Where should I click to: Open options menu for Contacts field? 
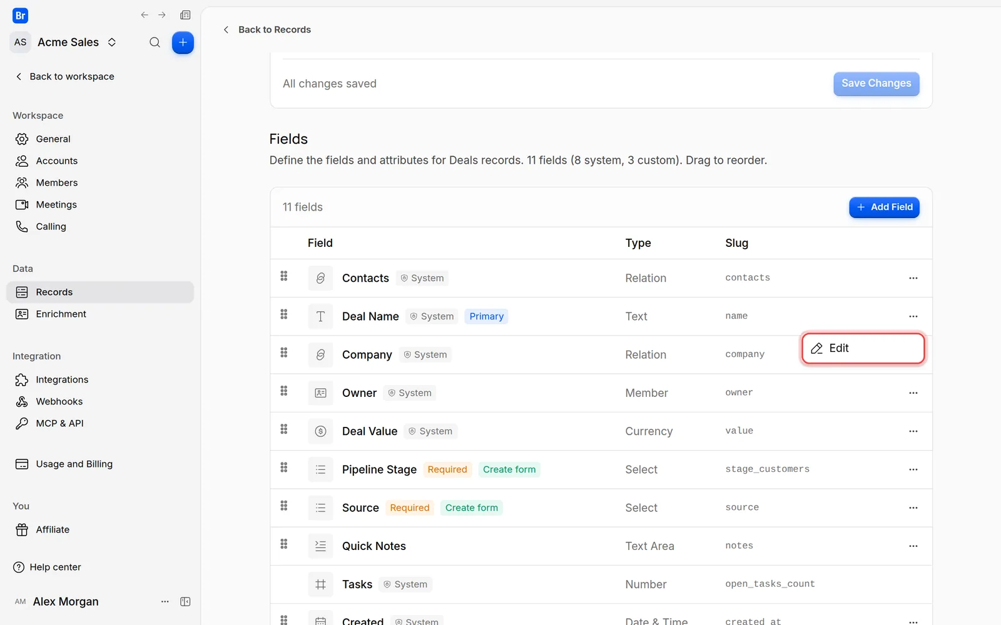pyautogui.click(x=913, y=278)
